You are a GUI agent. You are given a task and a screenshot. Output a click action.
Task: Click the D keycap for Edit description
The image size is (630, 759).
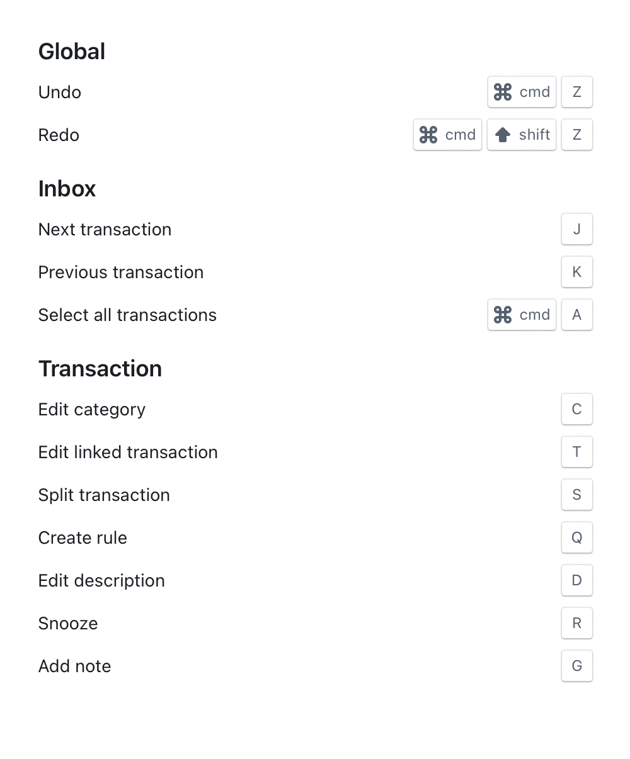point(576,580)
